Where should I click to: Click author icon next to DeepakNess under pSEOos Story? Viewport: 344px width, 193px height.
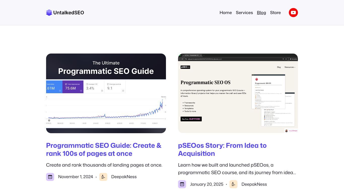coord(233,184)
